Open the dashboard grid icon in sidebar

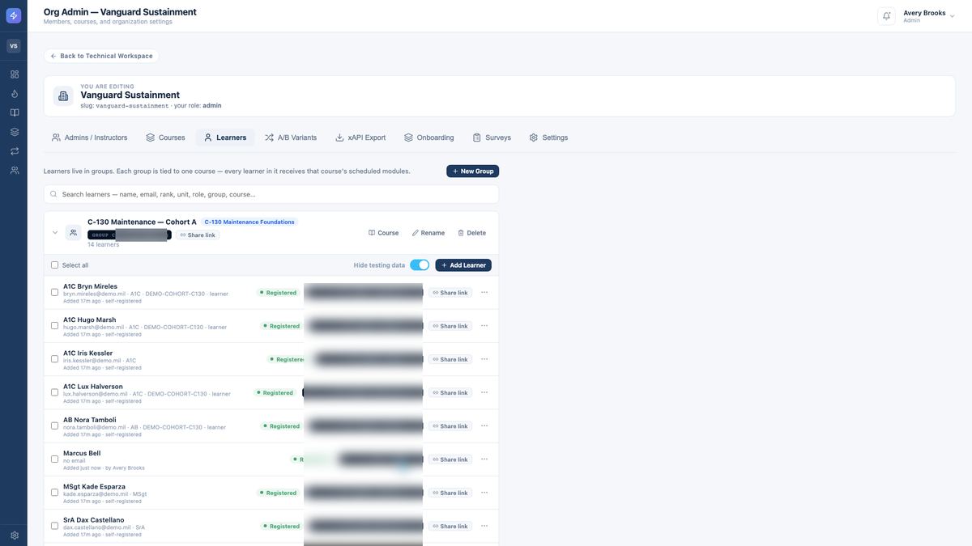coord(14,74)
